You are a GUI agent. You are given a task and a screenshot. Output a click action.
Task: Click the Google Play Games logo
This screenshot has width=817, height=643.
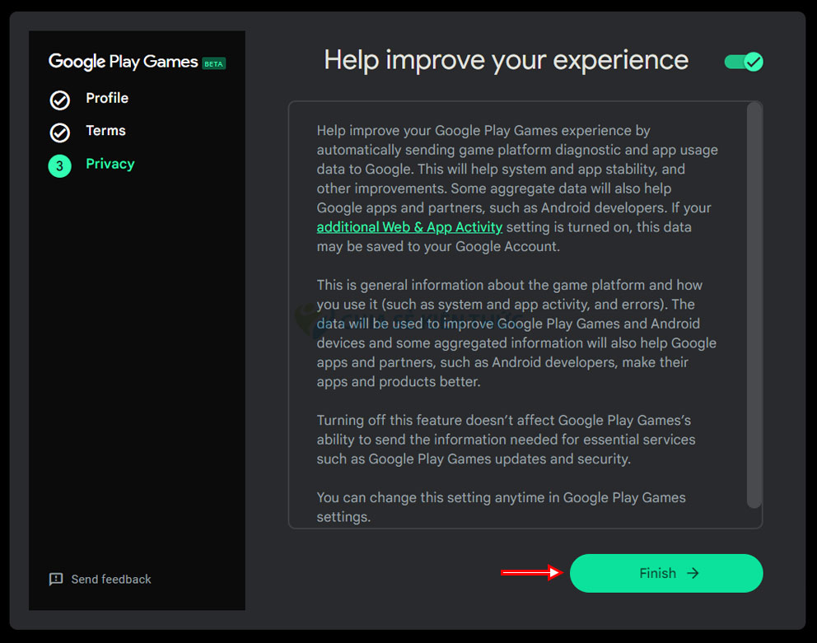tap(124, 62)
